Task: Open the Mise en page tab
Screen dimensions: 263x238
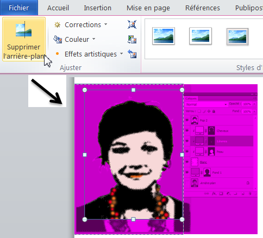Action: (x=148, y=8)
